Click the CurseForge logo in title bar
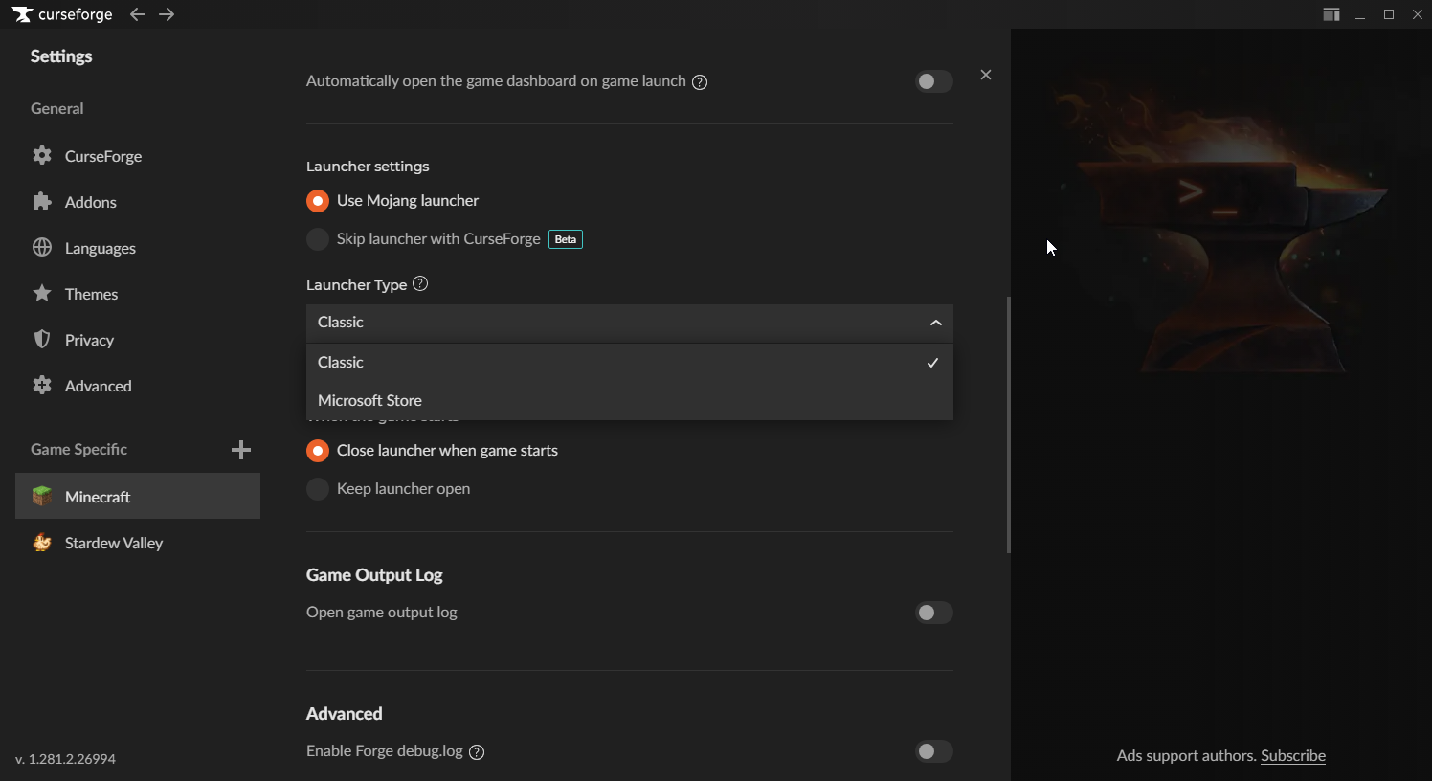Screen dimensions: 1432x781 pos(62,14)
